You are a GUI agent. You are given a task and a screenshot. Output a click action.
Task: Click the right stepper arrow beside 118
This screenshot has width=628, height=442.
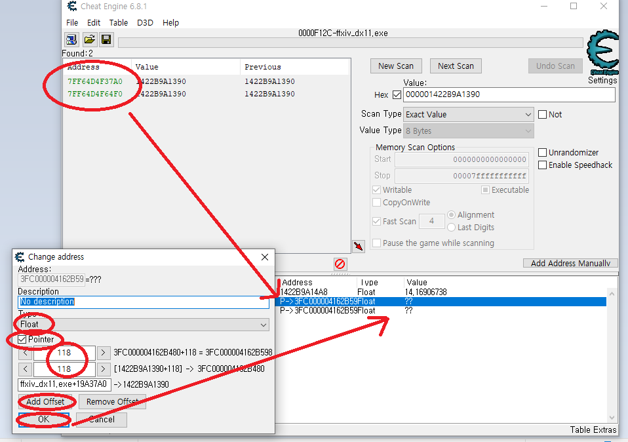[x=102, y=352]
